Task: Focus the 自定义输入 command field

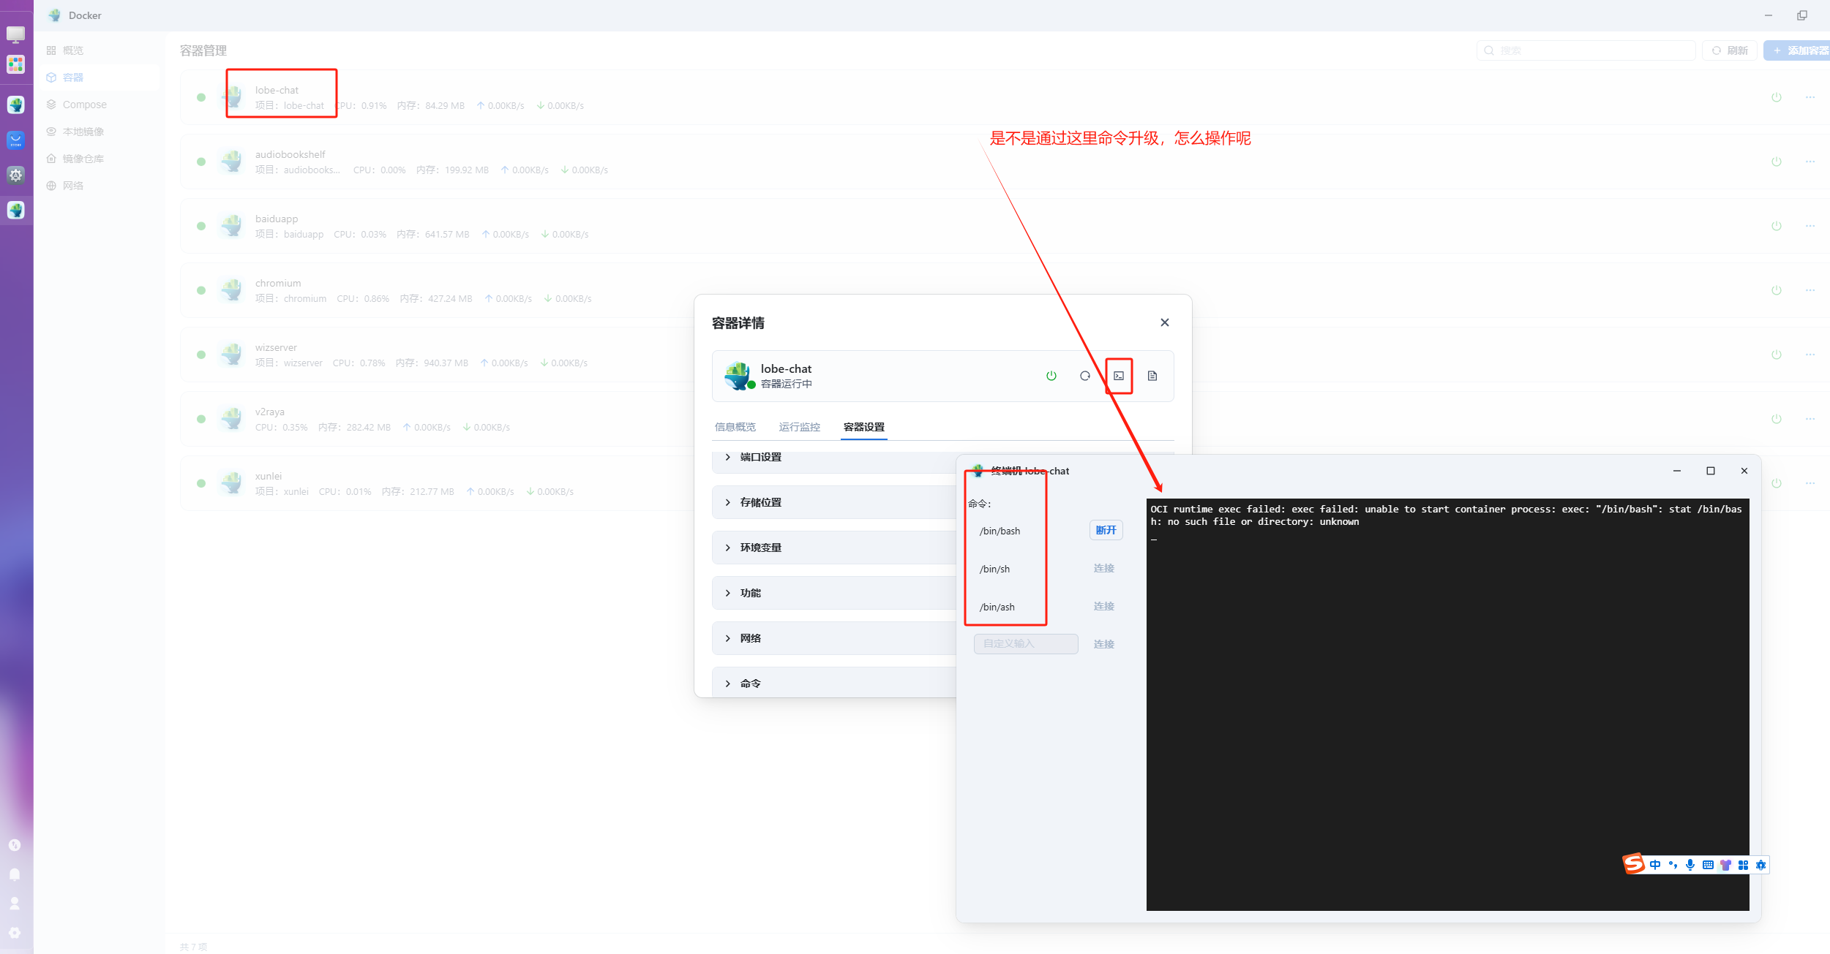Action: point(1026,643)
